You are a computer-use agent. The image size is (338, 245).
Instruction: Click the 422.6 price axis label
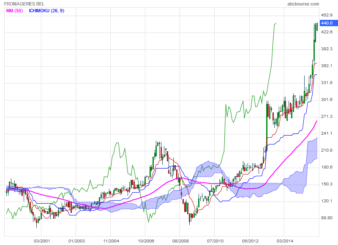pos(327,32)
